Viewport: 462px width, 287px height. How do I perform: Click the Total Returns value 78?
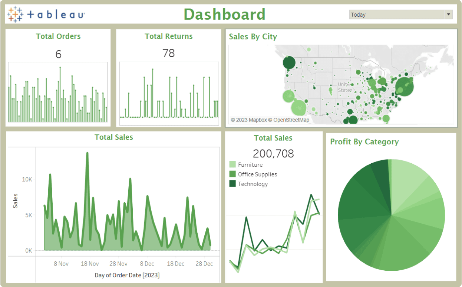tap(168, 53)
